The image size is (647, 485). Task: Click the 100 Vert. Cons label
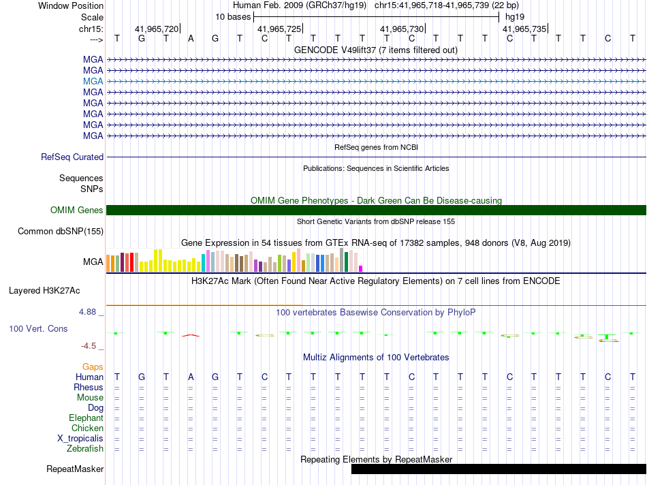pos(38,328)
